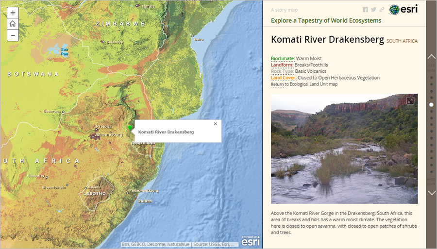Click the green Komati River map marker
This screenshot has width=437, height=249.
[130, 128]
